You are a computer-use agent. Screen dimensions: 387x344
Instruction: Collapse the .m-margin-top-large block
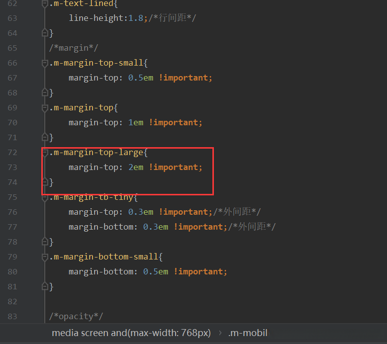pos(45,153)
